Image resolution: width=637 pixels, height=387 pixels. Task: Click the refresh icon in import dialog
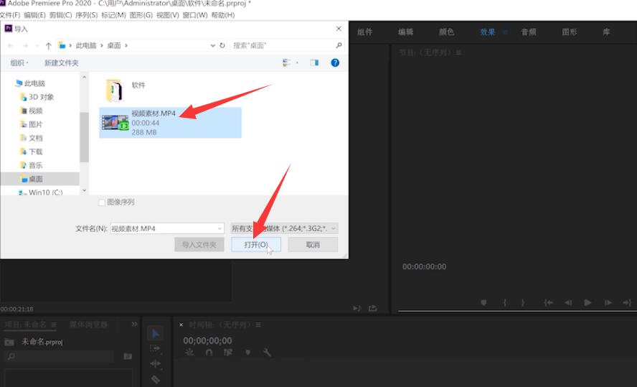[x=222, y=45]
